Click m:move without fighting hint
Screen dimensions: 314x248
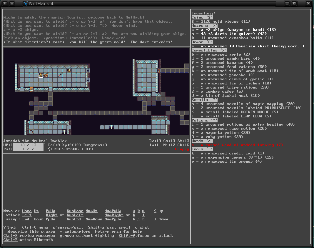[87, 236]
